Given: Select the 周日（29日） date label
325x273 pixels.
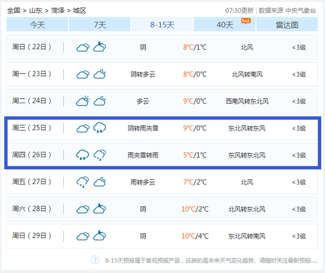Looking at the screenshot, I should (32, 236).
